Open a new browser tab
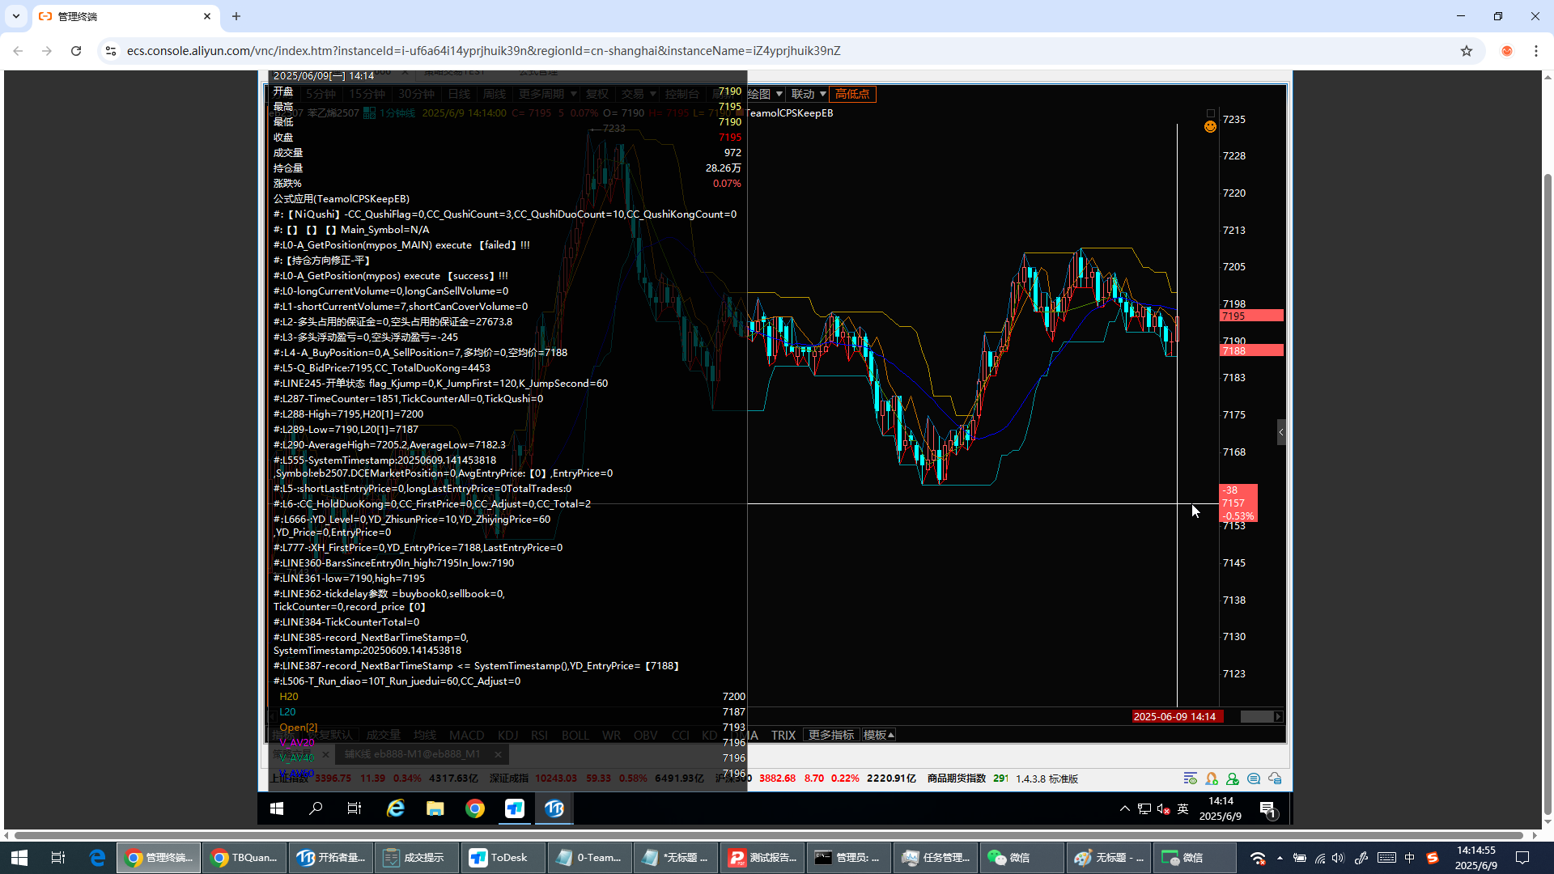Image resolution: width=1554 pixels, height=874 pixels. [x=236, y=16]
